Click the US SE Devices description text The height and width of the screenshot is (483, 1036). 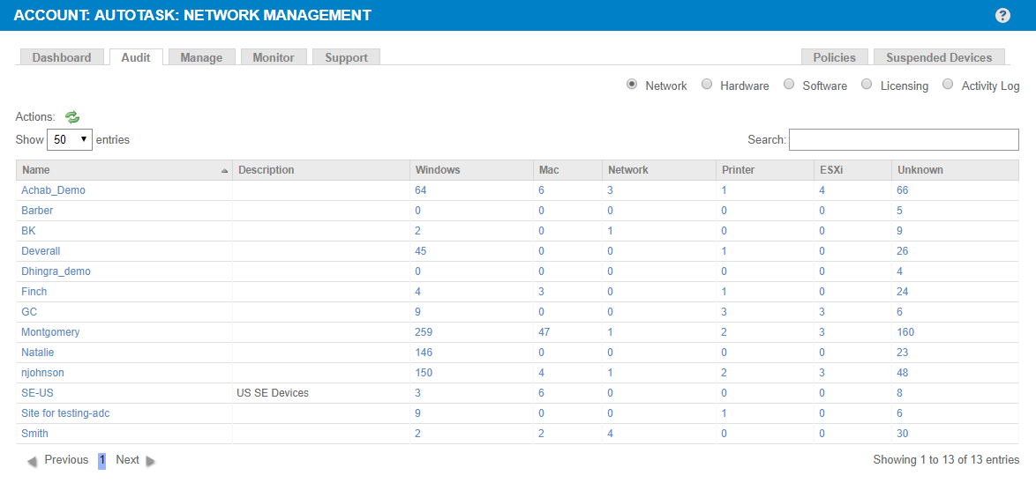(273, 392)
